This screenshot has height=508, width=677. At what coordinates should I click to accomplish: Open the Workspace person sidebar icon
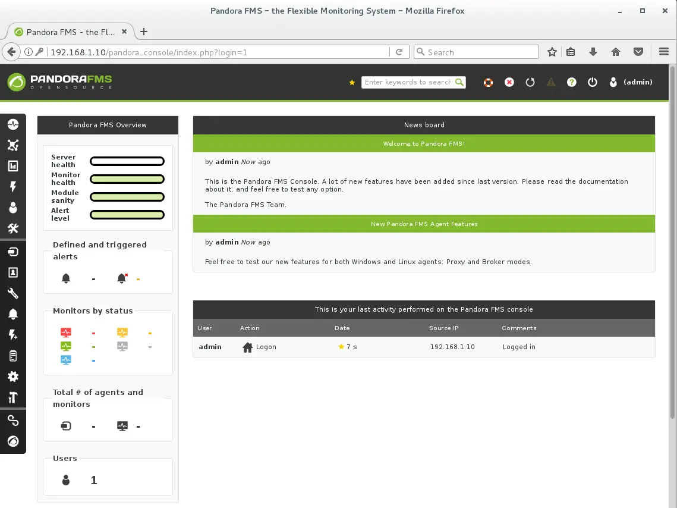[13, 208]
